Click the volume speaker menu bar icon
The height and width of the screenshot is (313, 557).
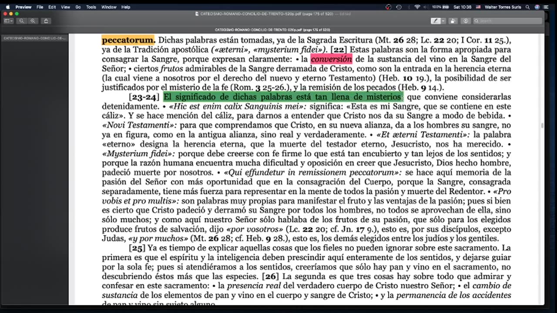pos(426,7)
